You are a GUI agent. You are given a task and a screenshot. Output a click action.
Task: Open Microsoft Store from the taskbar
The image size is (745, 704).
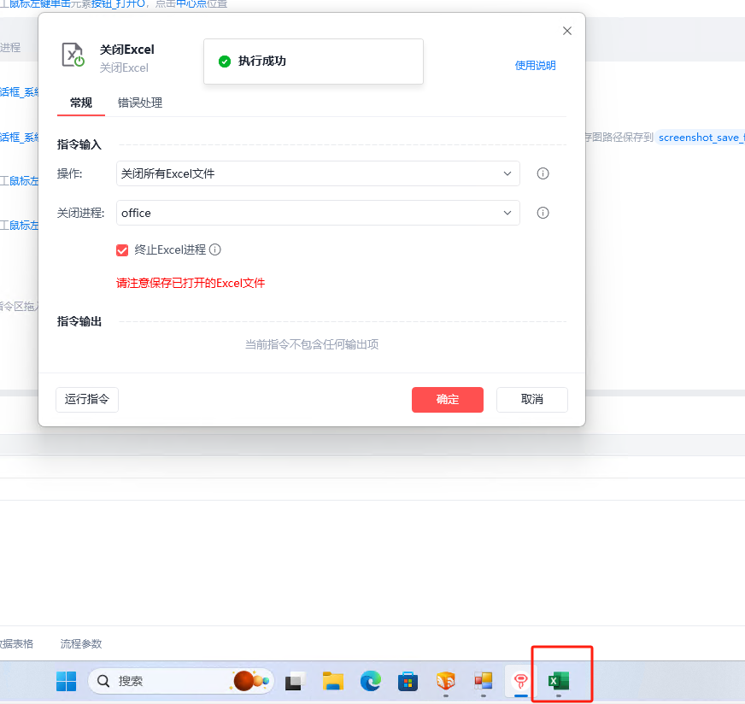click(408, 682)
